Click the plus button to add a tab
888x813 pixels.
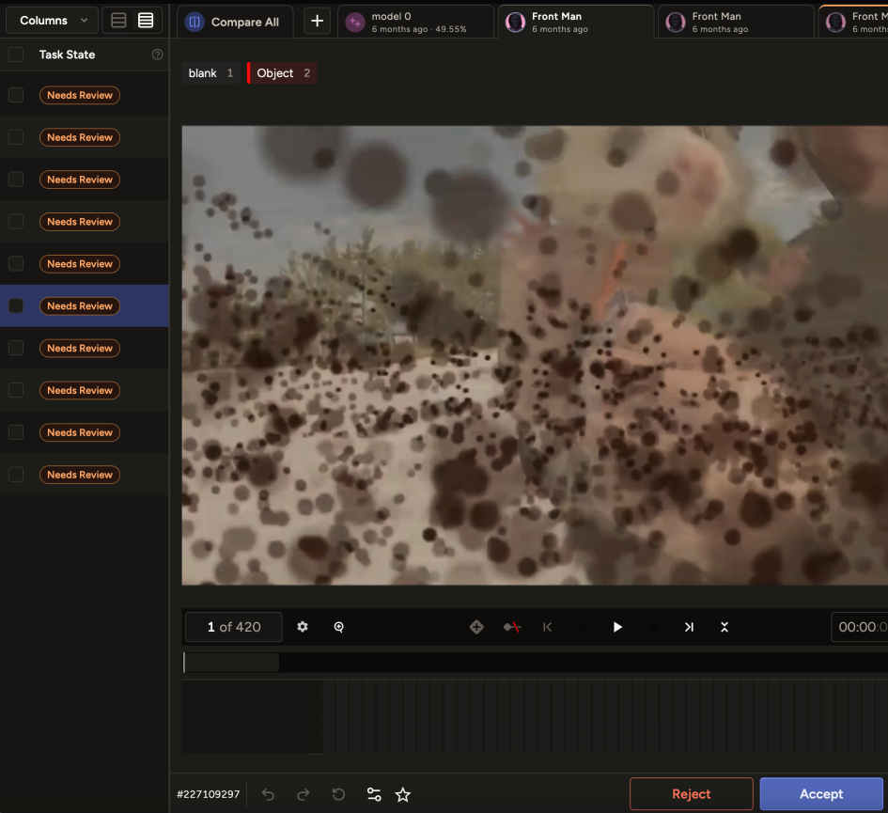(318, 22)
